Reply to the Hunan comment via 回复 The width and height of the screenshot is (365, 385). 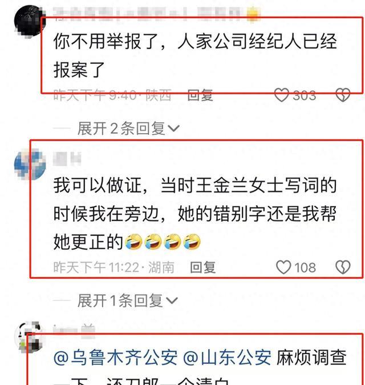[203, 267]
